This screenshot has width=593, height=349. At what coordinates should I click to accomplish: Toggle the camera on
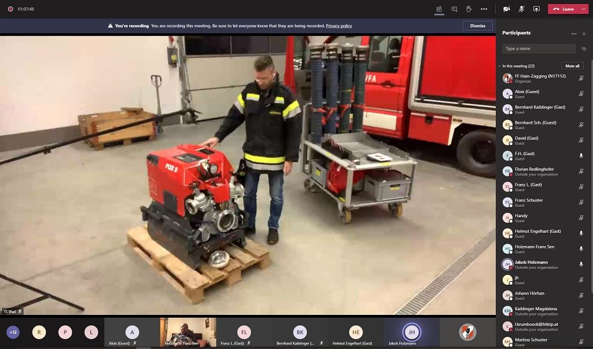[506, 9]
